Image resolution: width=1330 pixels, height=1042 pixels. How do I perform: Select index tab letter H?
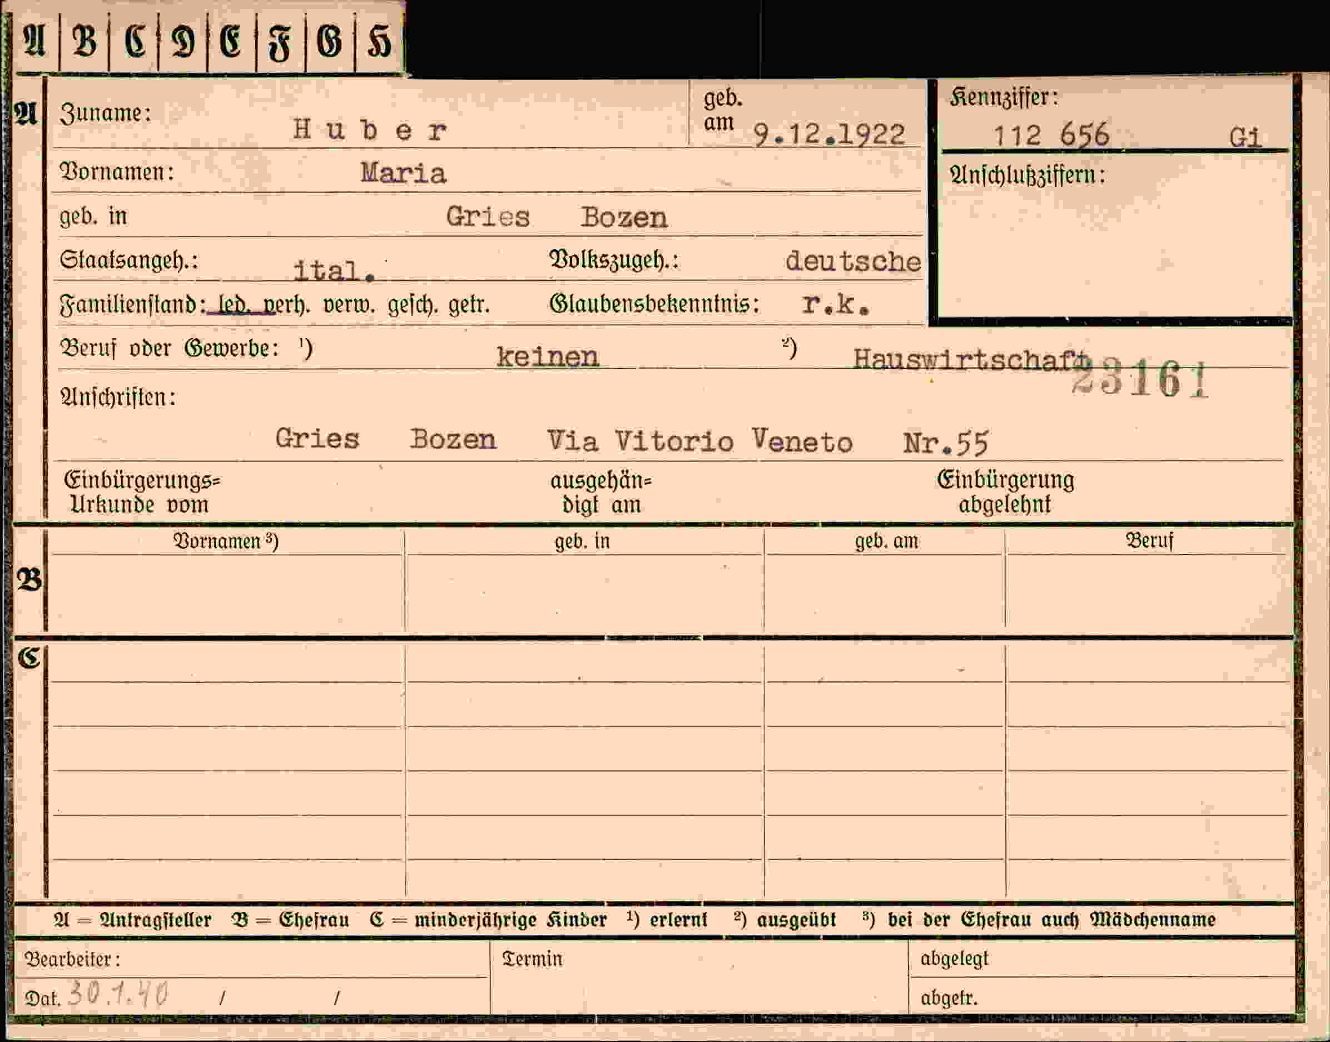[x=379, y=42]
